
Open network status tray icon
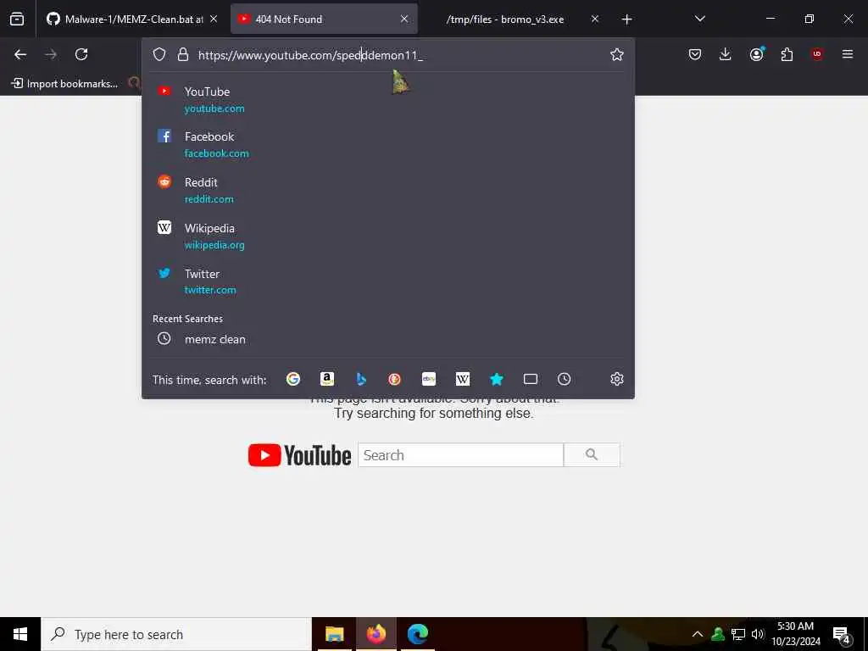738,634
